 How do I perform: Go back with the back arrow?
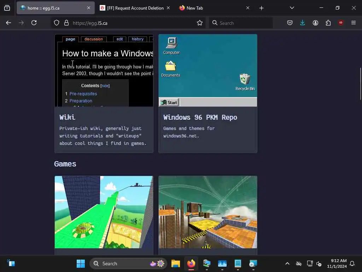point(8,23)
